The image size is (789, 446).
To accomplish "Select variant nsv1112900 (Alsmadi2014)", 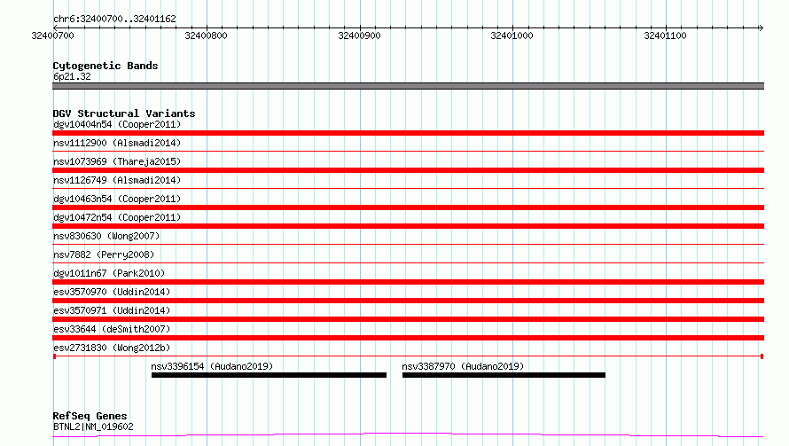I will click(117, 143).
